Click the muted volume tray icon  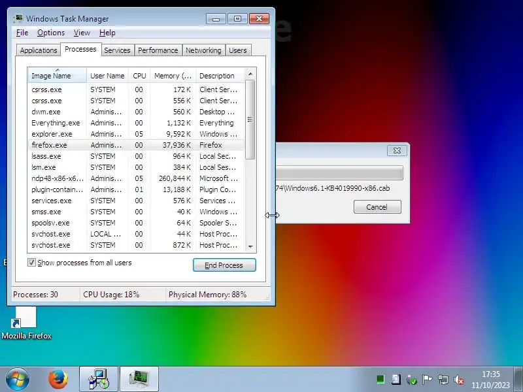[459, 380]
